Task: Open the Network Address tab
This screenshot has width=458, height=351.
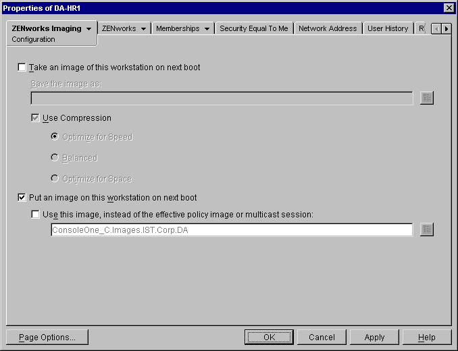Action: pyautogui.click(x=328, y=28)
